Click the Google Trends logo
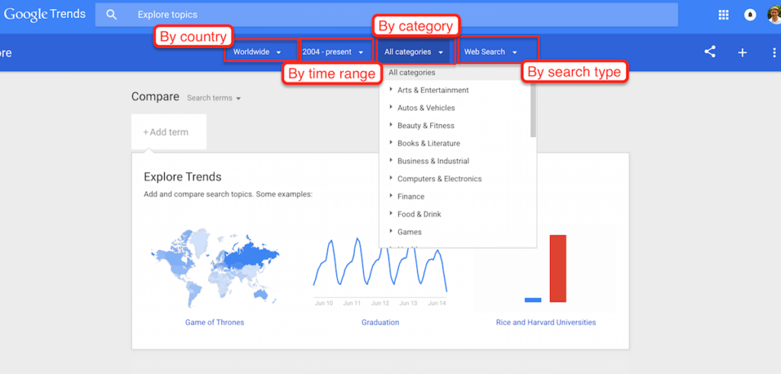 45,14
